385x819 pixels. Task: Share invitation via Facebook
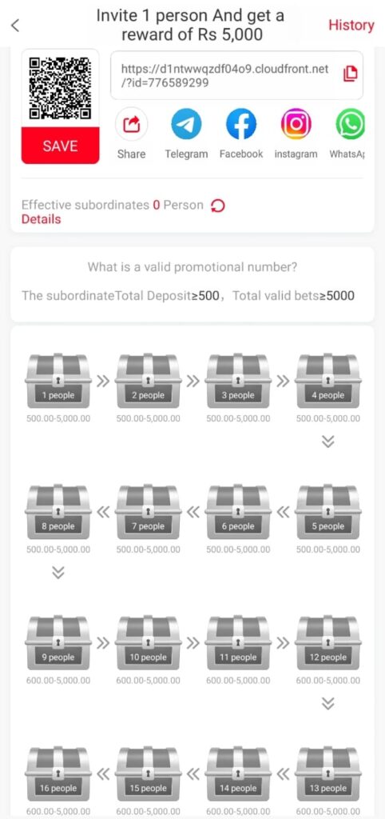click(241, 125)
